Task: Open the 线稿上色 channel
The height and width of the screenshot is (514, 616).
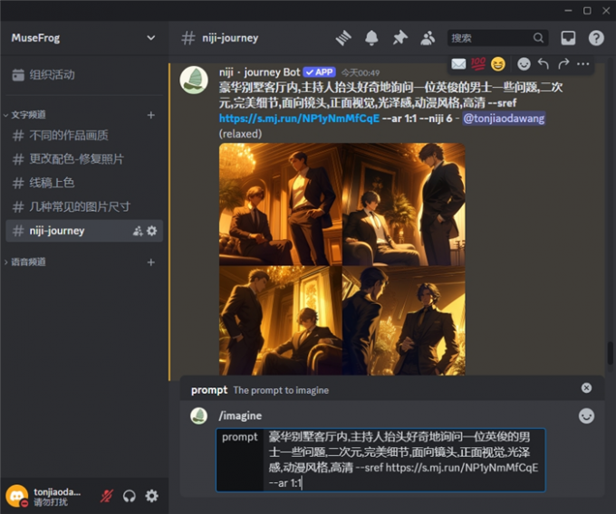Action: tap(84, 183)
